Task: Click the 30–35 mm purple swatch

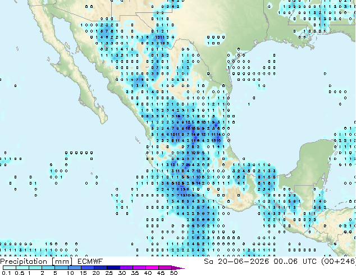Action: tap(126, 268)
